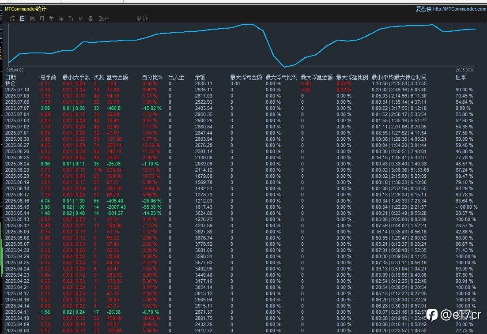The image size is (487, 334).
Task: Click percentage value -15.82 %
Action: [x=152, y=109]
